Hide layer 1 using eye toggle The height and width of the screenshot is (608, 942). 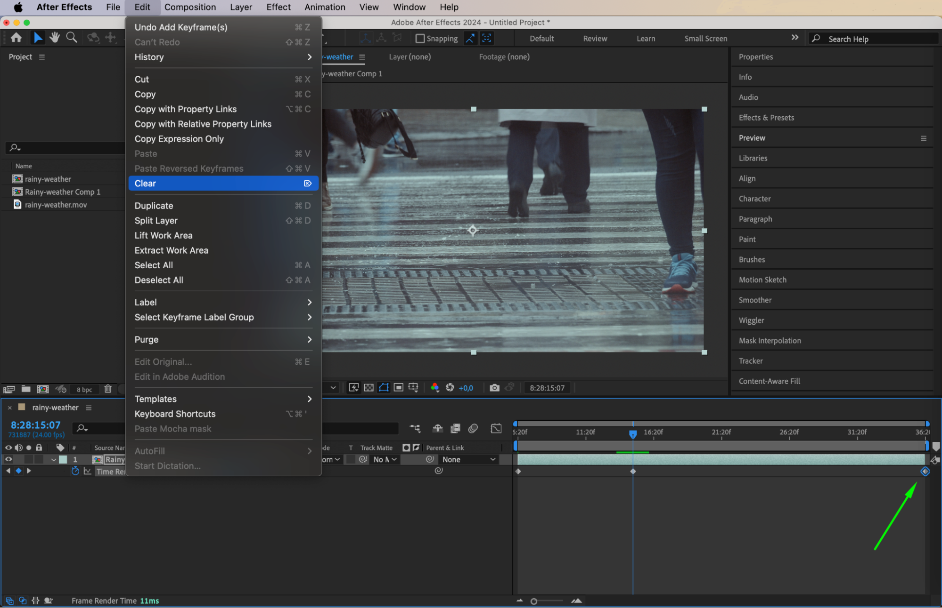pyautogui.click(x=8, y=459)
